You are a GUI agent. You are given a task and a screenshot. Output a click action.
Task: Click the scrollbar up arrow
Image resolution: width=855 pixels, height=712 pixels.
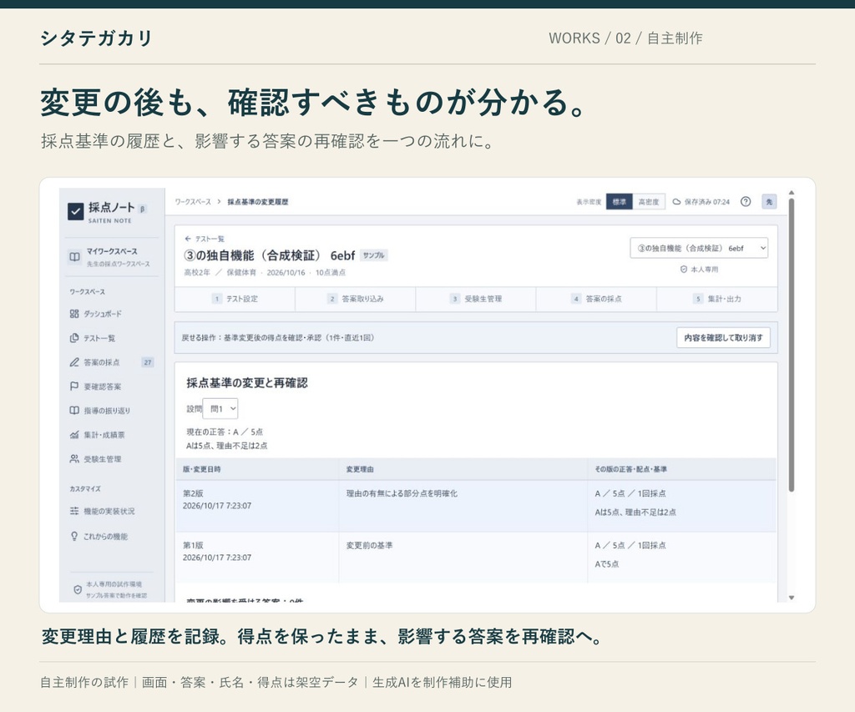[792, 193]
